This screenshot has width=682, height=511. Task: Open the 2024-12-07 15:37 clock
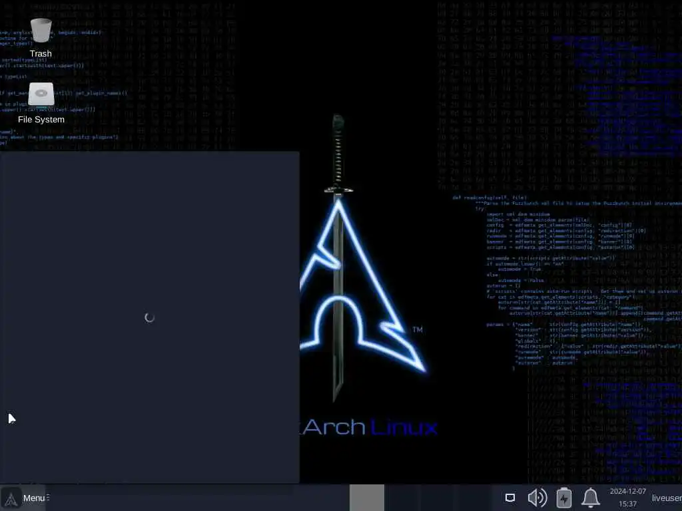click(x=627, y=498)
